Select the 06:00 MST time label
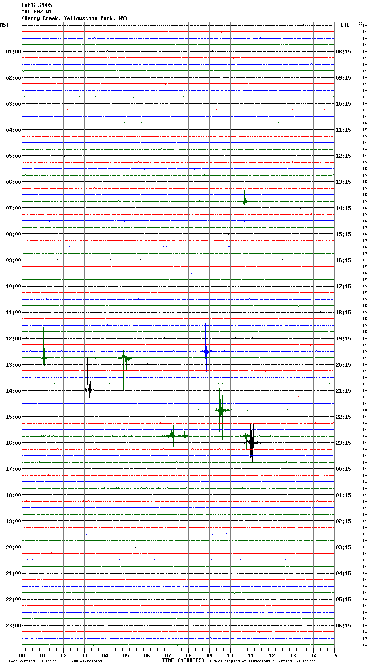369x667 pixels. tap(13, 182)
